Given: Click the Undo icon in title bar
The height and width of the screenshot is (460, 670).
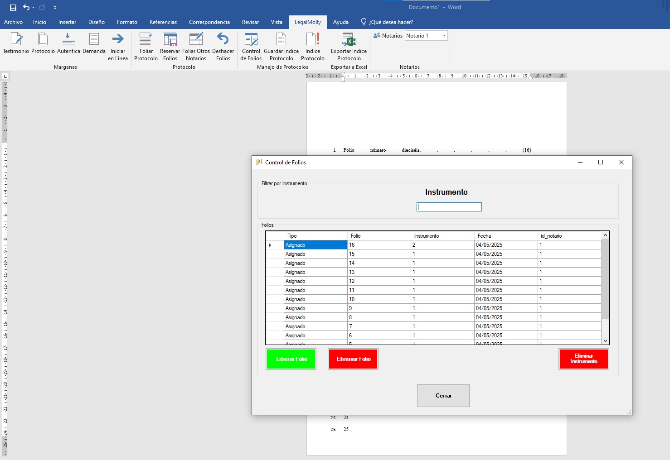Looking at the screenshot, I should point(26,7).
